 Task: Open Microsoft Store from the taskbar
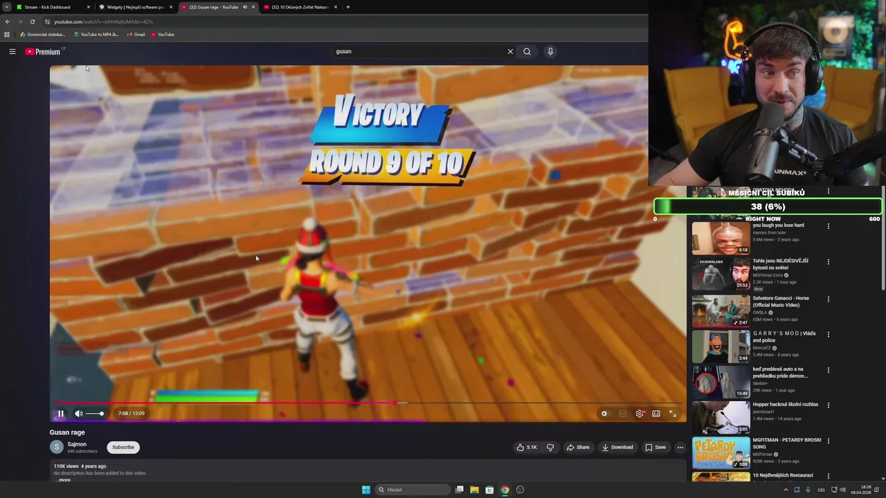[x=489, y=490]
